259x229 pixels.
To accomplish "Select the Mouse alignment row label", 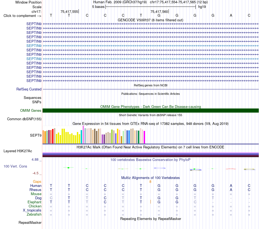I will pos(36,194).
